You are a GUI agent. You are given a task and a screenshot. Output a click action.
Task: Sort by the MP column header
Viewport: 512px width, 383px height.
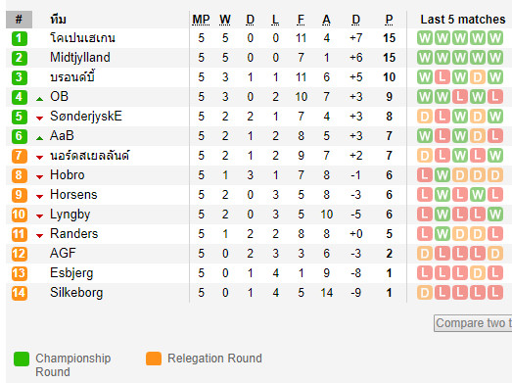[x=201, y=20]
